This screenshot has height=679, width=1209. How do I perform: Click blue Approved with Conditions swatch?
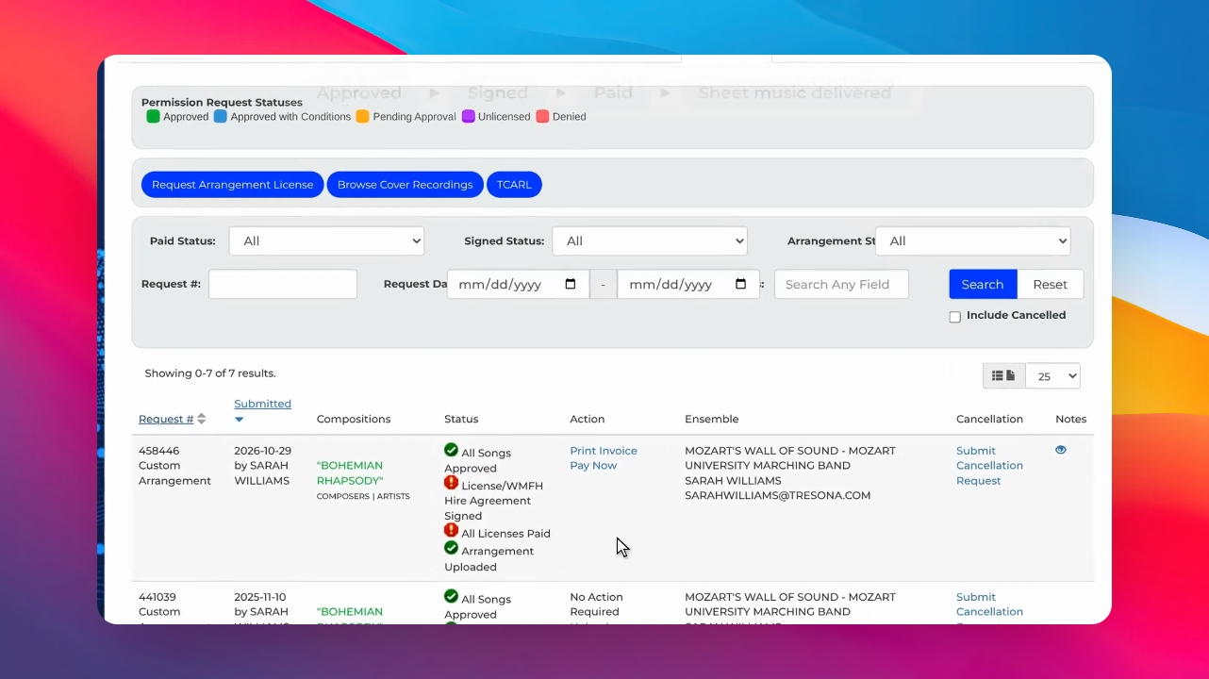[220, 117]
